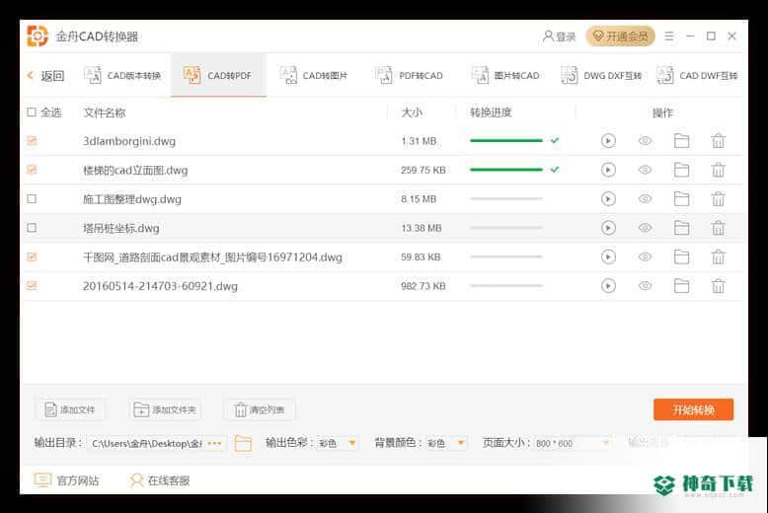Open the 在线客服 support link

(160, 480)
